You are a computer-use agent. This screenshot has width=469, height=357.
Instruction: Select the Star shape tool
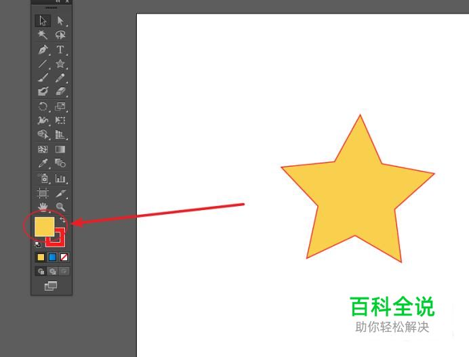pyautogui.click(x=60, y=64)
